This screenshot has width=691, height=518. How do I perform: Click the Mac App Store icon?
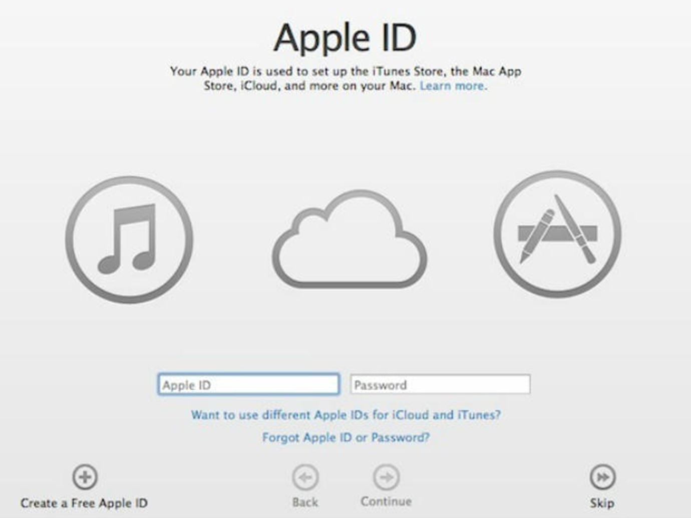[x=557, y=234]
